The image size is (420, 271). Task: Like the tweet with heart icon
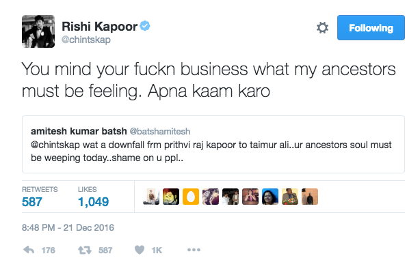[x=140, y=250]
